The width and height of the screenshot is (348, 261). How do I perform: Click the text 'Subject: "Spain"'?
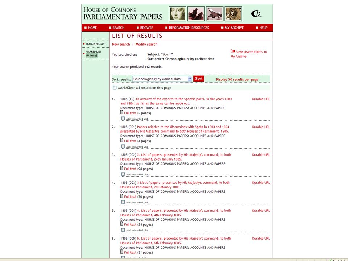point(160,54)
